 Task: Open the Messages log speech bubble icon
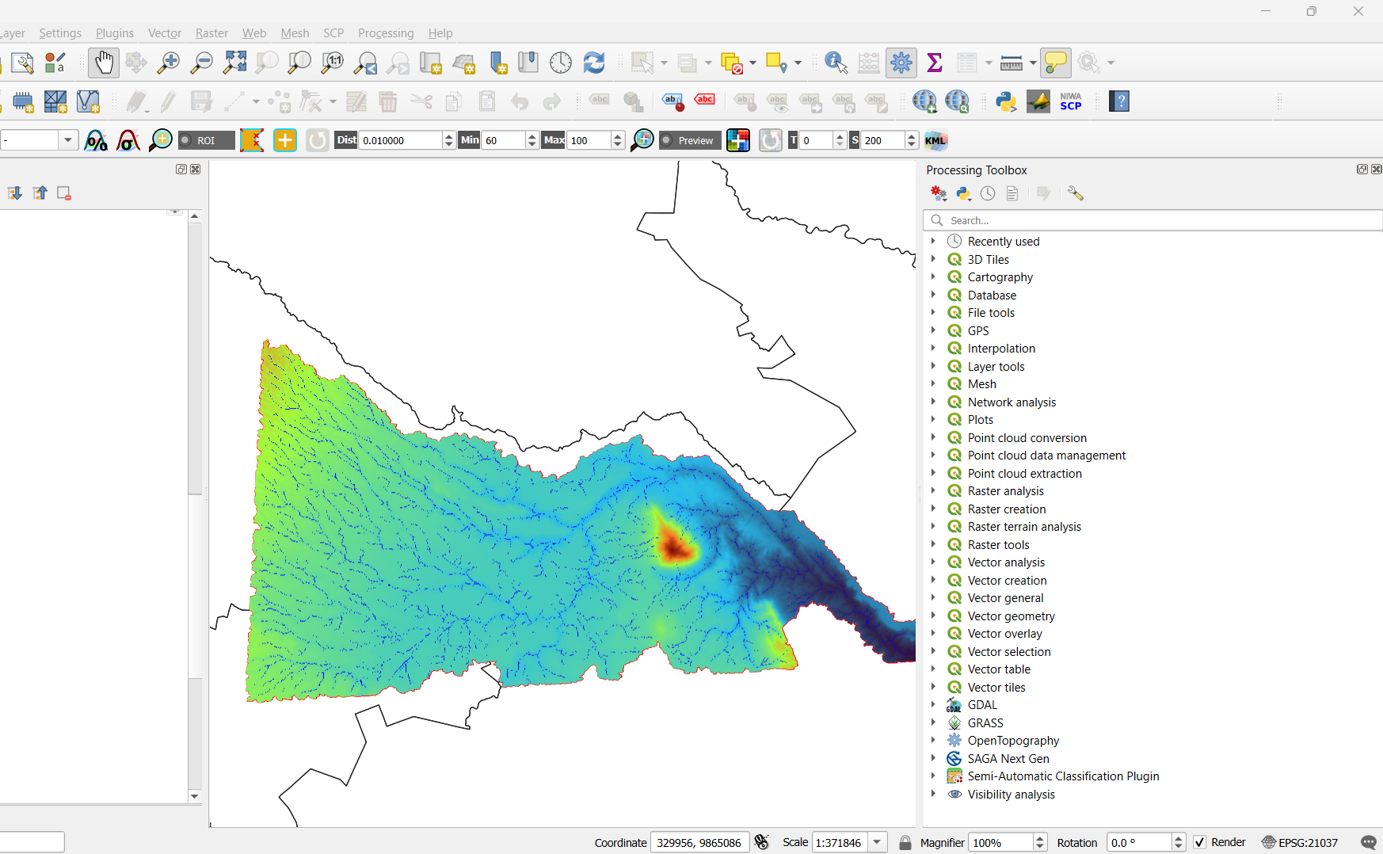tap(1368, 842)
